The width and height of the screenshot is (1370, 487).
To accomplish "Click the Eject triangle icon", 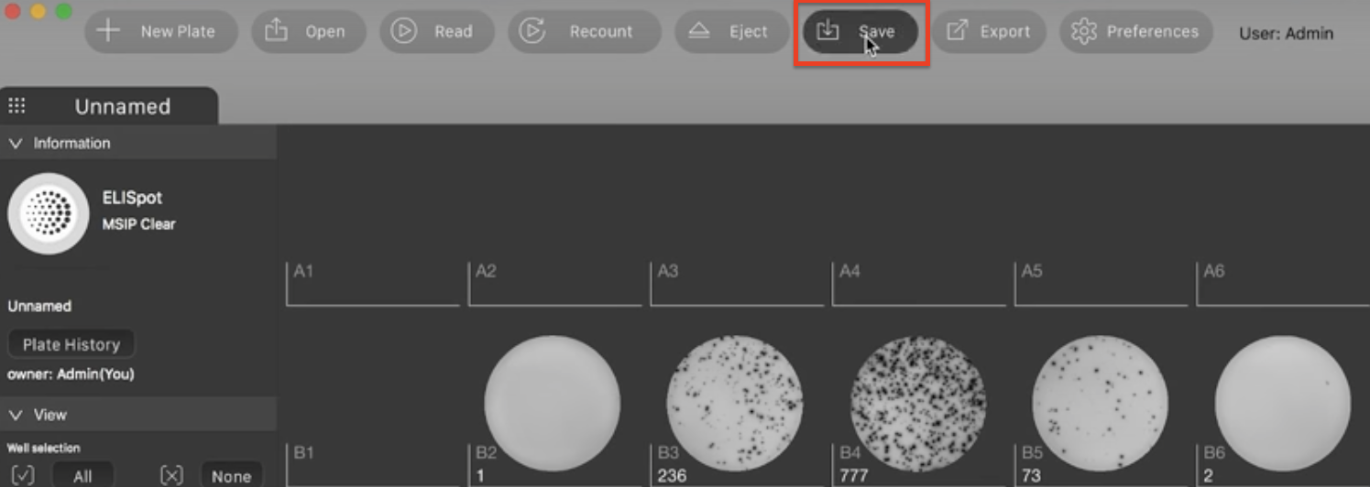I will 699,31.
